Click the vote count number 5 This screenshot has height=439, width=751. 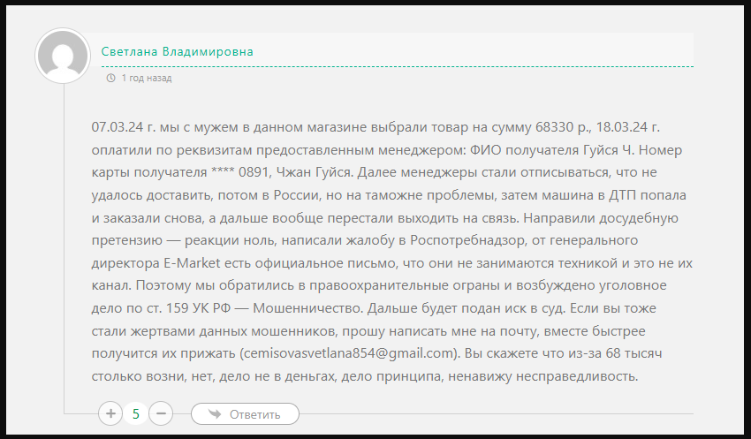click(x=135, y=413)
